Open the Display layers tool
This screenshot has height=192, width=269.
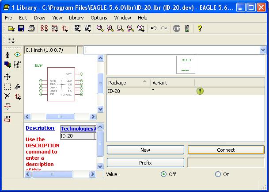tap(8, 65)
